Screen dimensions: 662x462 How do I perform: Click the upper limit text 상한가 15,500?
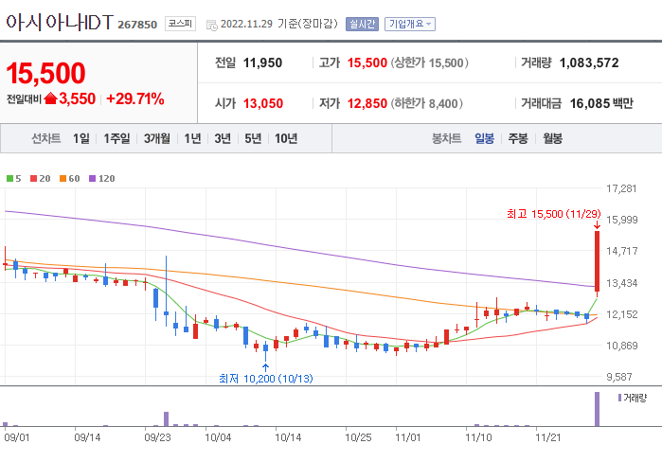(x=429, y=62)
